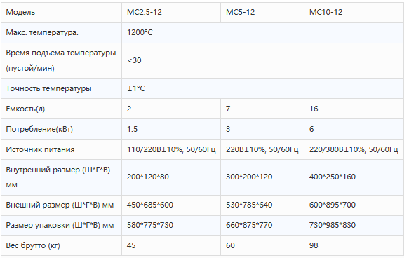This screenshot has width=409, height=258.
Task: Click the '<30' heating time value
Action: click(x=134, y=60)
